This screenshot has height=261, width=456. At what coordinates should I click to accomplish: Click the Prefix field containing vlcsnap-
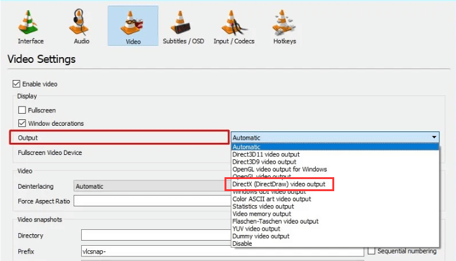(x=223, y=251)
